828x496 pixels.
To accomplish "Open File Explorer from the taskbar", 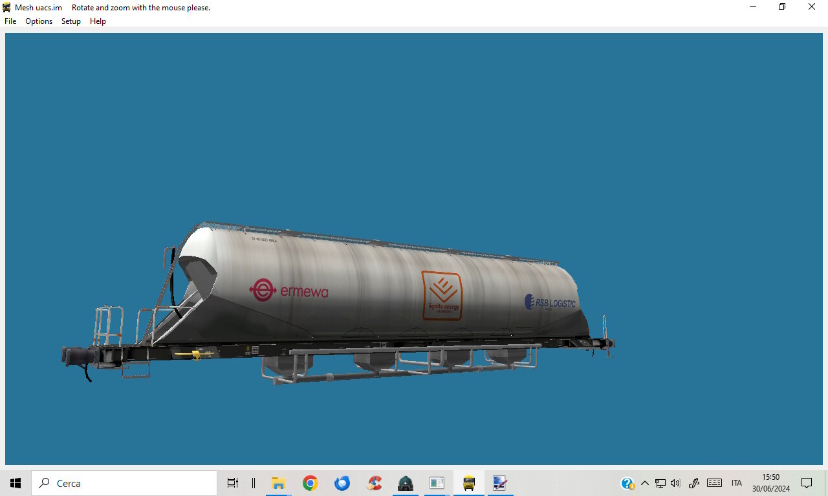I will tap(278, 483).
